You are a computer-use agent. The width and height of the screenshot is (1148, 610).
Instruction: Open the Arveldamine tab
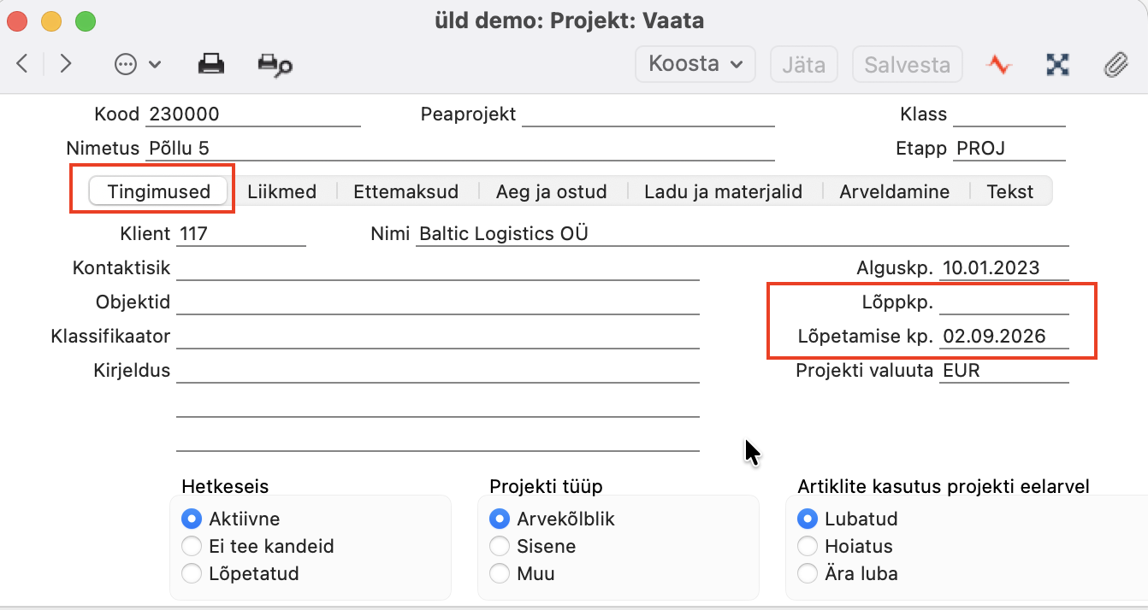click(894, 191)
